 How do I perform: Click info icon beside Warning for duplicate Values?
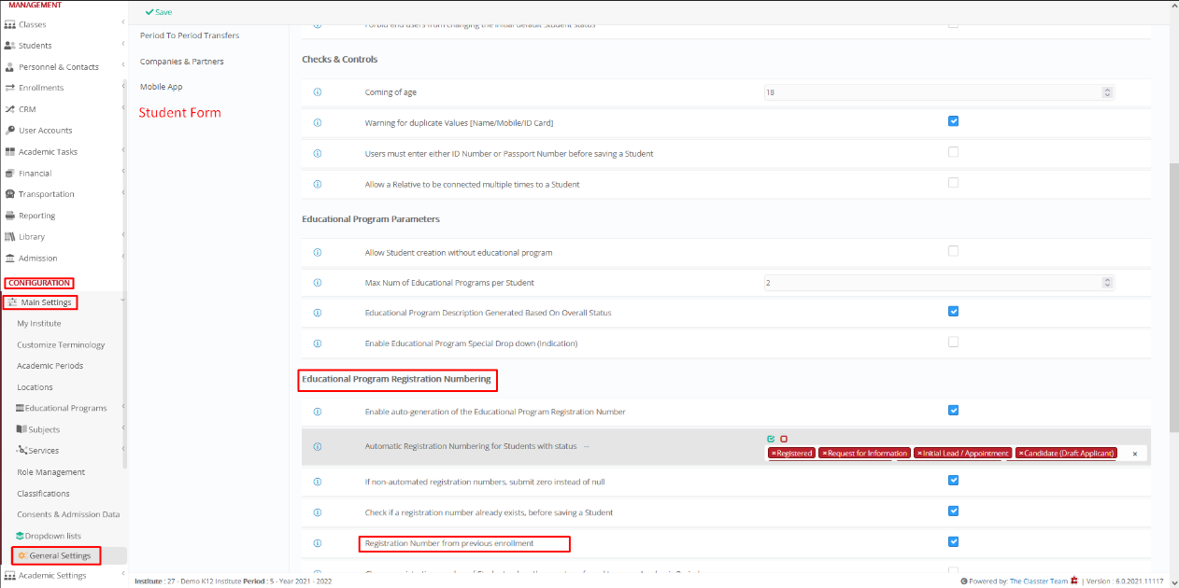coord(318,123)
